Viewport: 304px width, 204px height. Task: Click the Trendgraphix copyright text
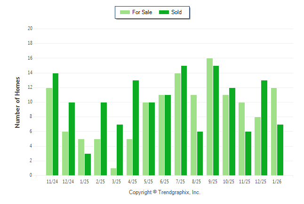tap(165, 192)
